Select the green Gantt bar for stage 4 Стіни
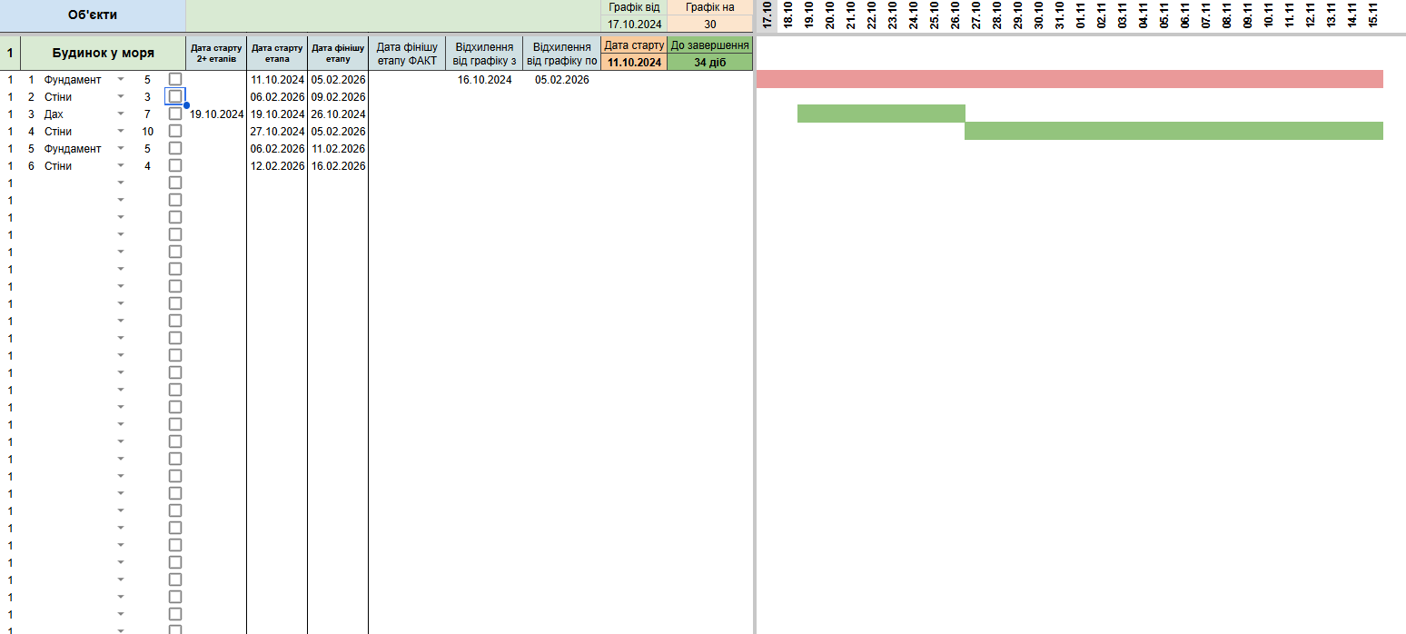 click(x=1173, y=131)
